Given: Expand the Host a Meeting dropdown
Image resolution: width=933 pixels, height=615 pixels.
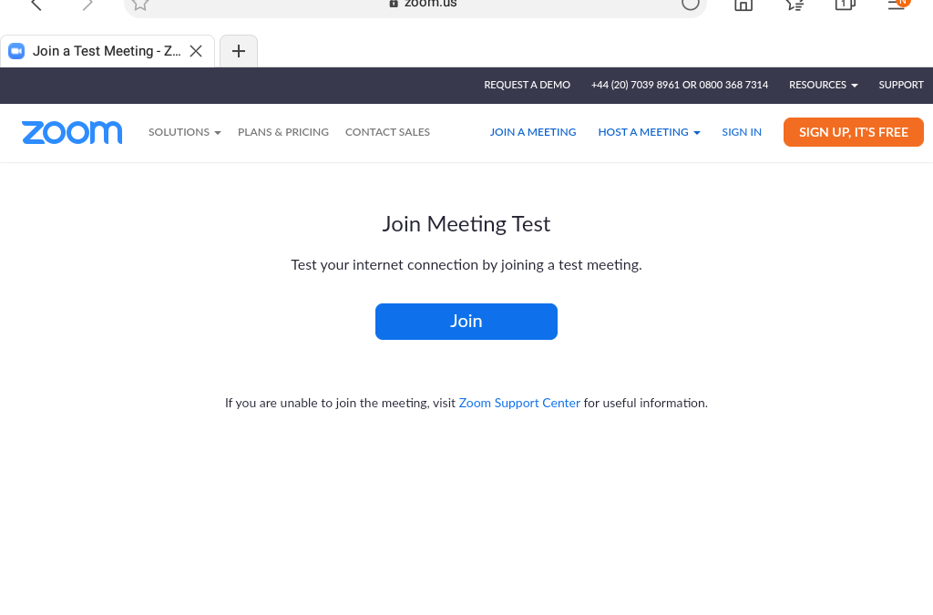Looking at the screenshot, I should tap(649, 132).
